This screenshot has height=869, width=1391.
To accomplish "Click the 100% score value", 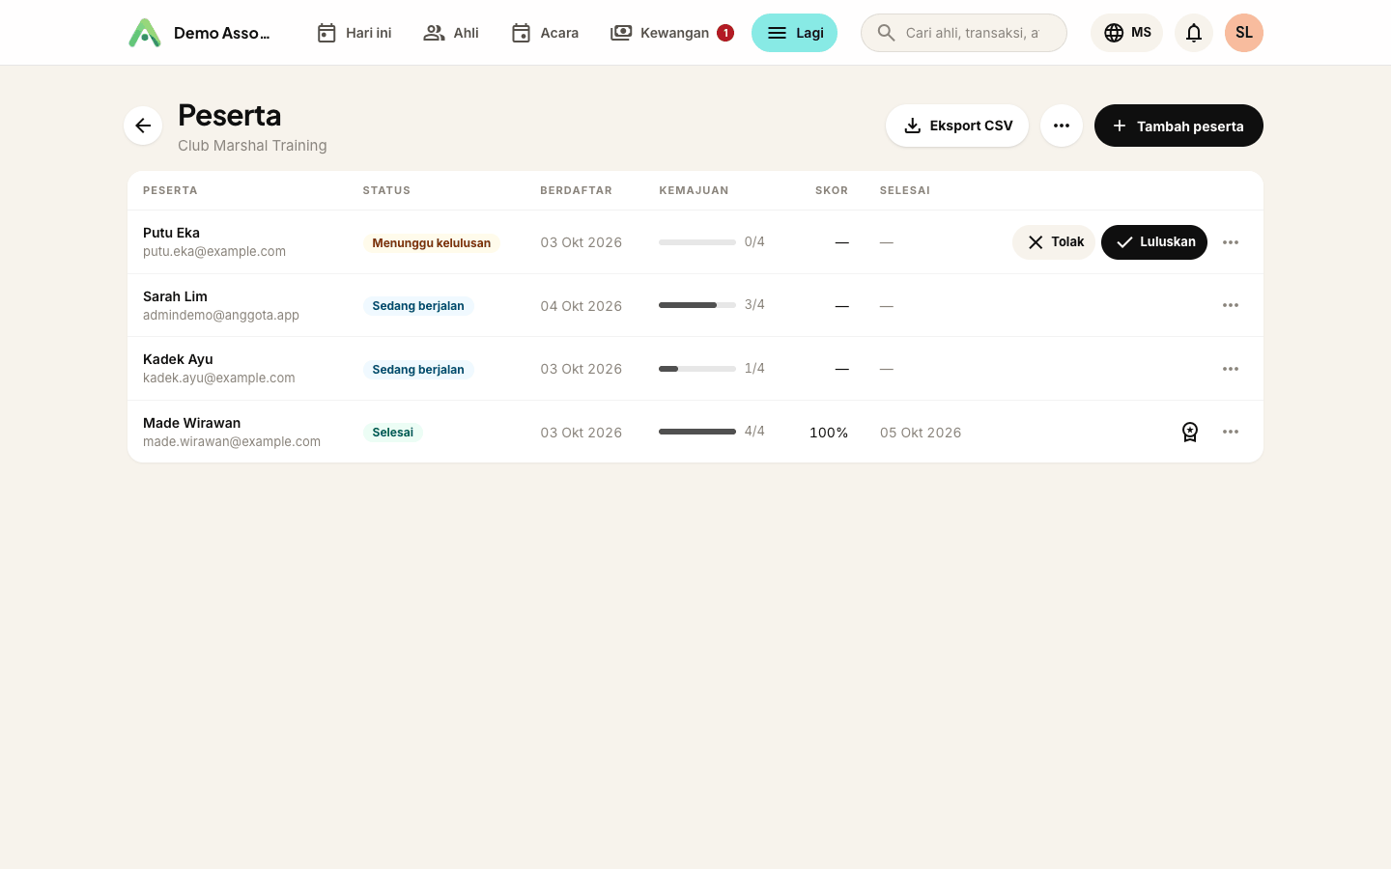I will [829, 433].
